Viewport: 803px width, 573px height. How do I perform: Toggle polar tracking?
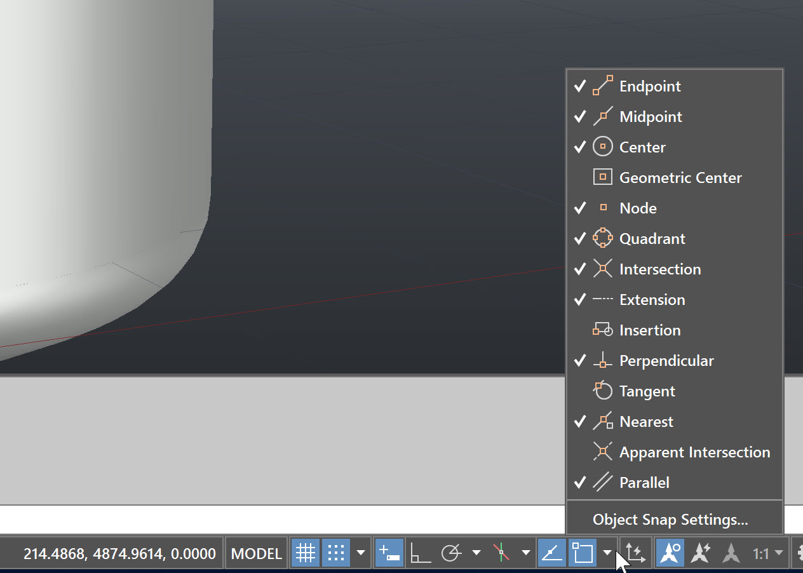pos(452,552)
